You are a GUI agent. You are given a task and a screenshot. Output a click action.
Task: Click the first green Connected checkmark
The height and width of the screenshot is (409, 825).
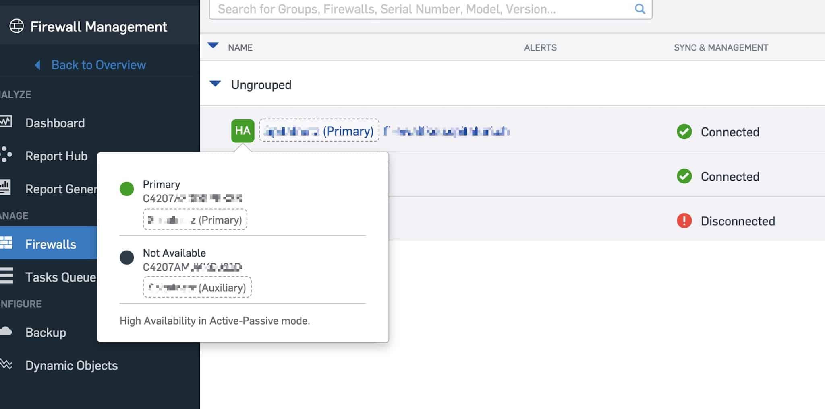[684, 132]
